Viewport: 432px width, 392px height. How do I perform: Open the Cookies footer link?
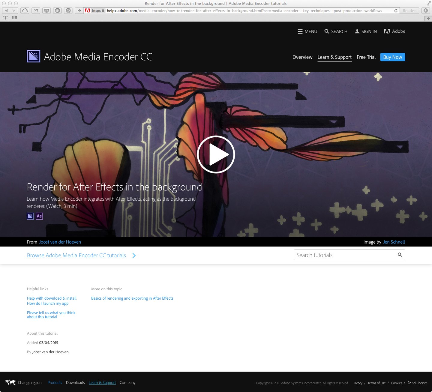pos(397,383)
